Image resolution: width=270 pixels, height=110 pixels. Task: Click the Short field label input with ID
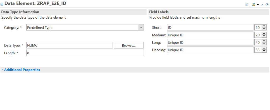pos(210,28)
